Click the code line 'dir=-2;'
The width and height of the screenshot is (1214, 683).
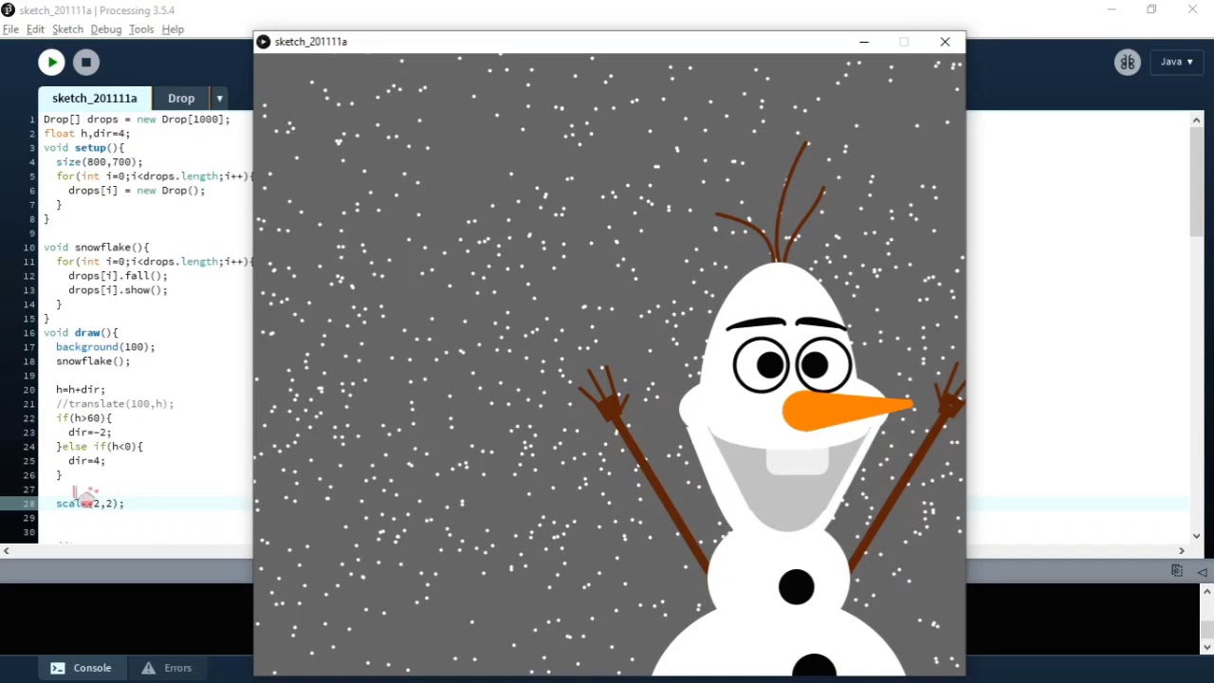89,433
